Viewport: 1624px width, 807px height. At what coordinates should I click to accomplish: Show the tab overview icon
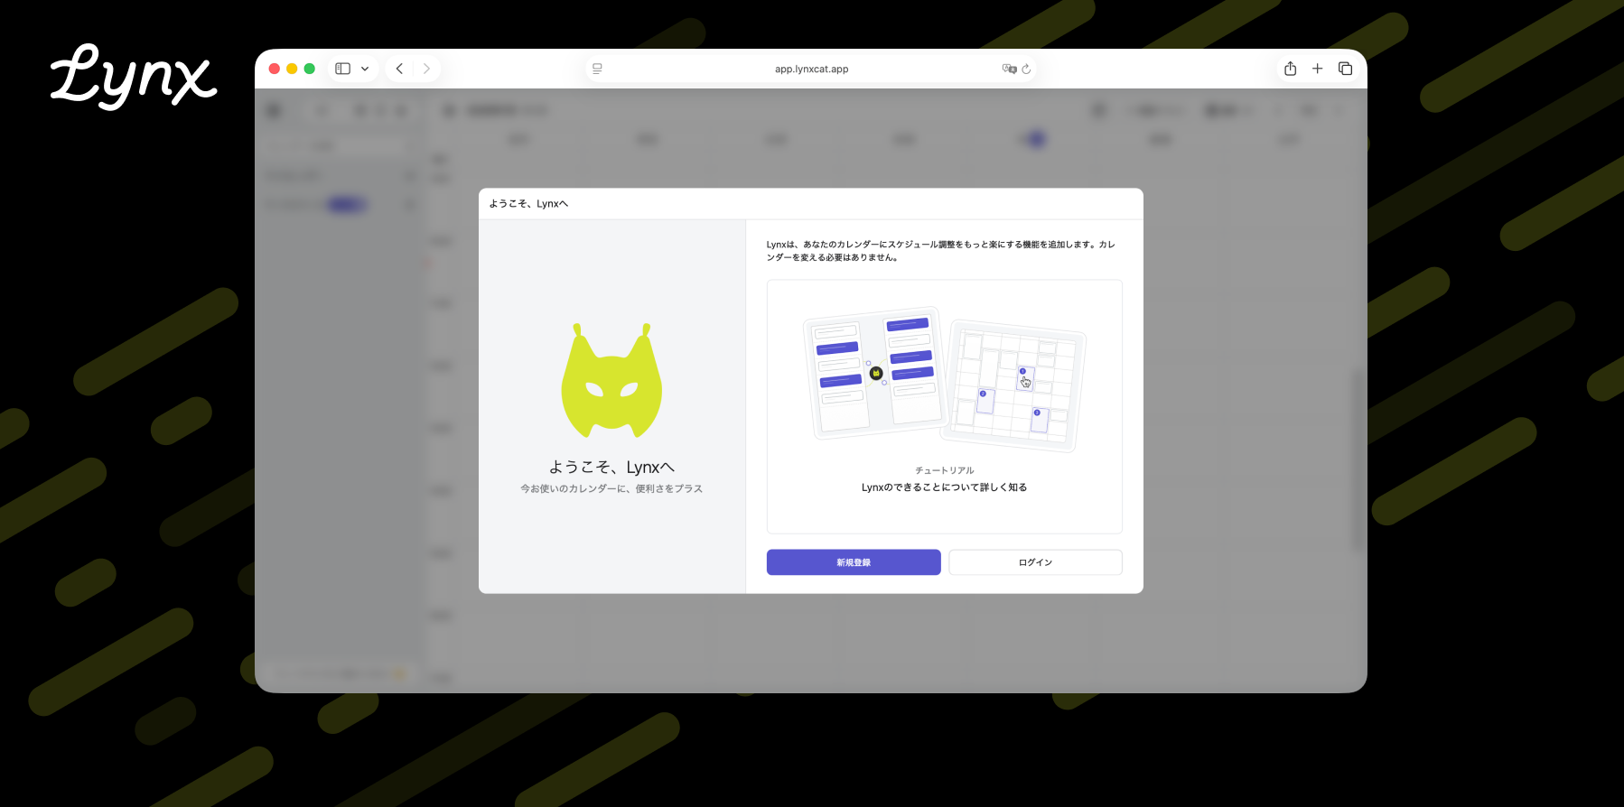[x=1345, y=69]
